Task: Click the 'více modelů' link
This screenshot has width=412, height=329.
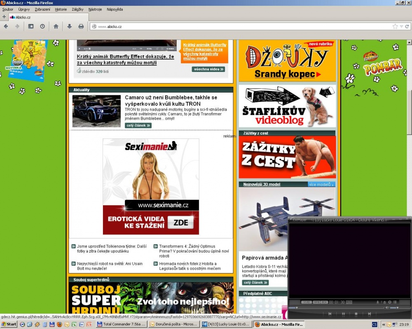Action: pos(321,184)
